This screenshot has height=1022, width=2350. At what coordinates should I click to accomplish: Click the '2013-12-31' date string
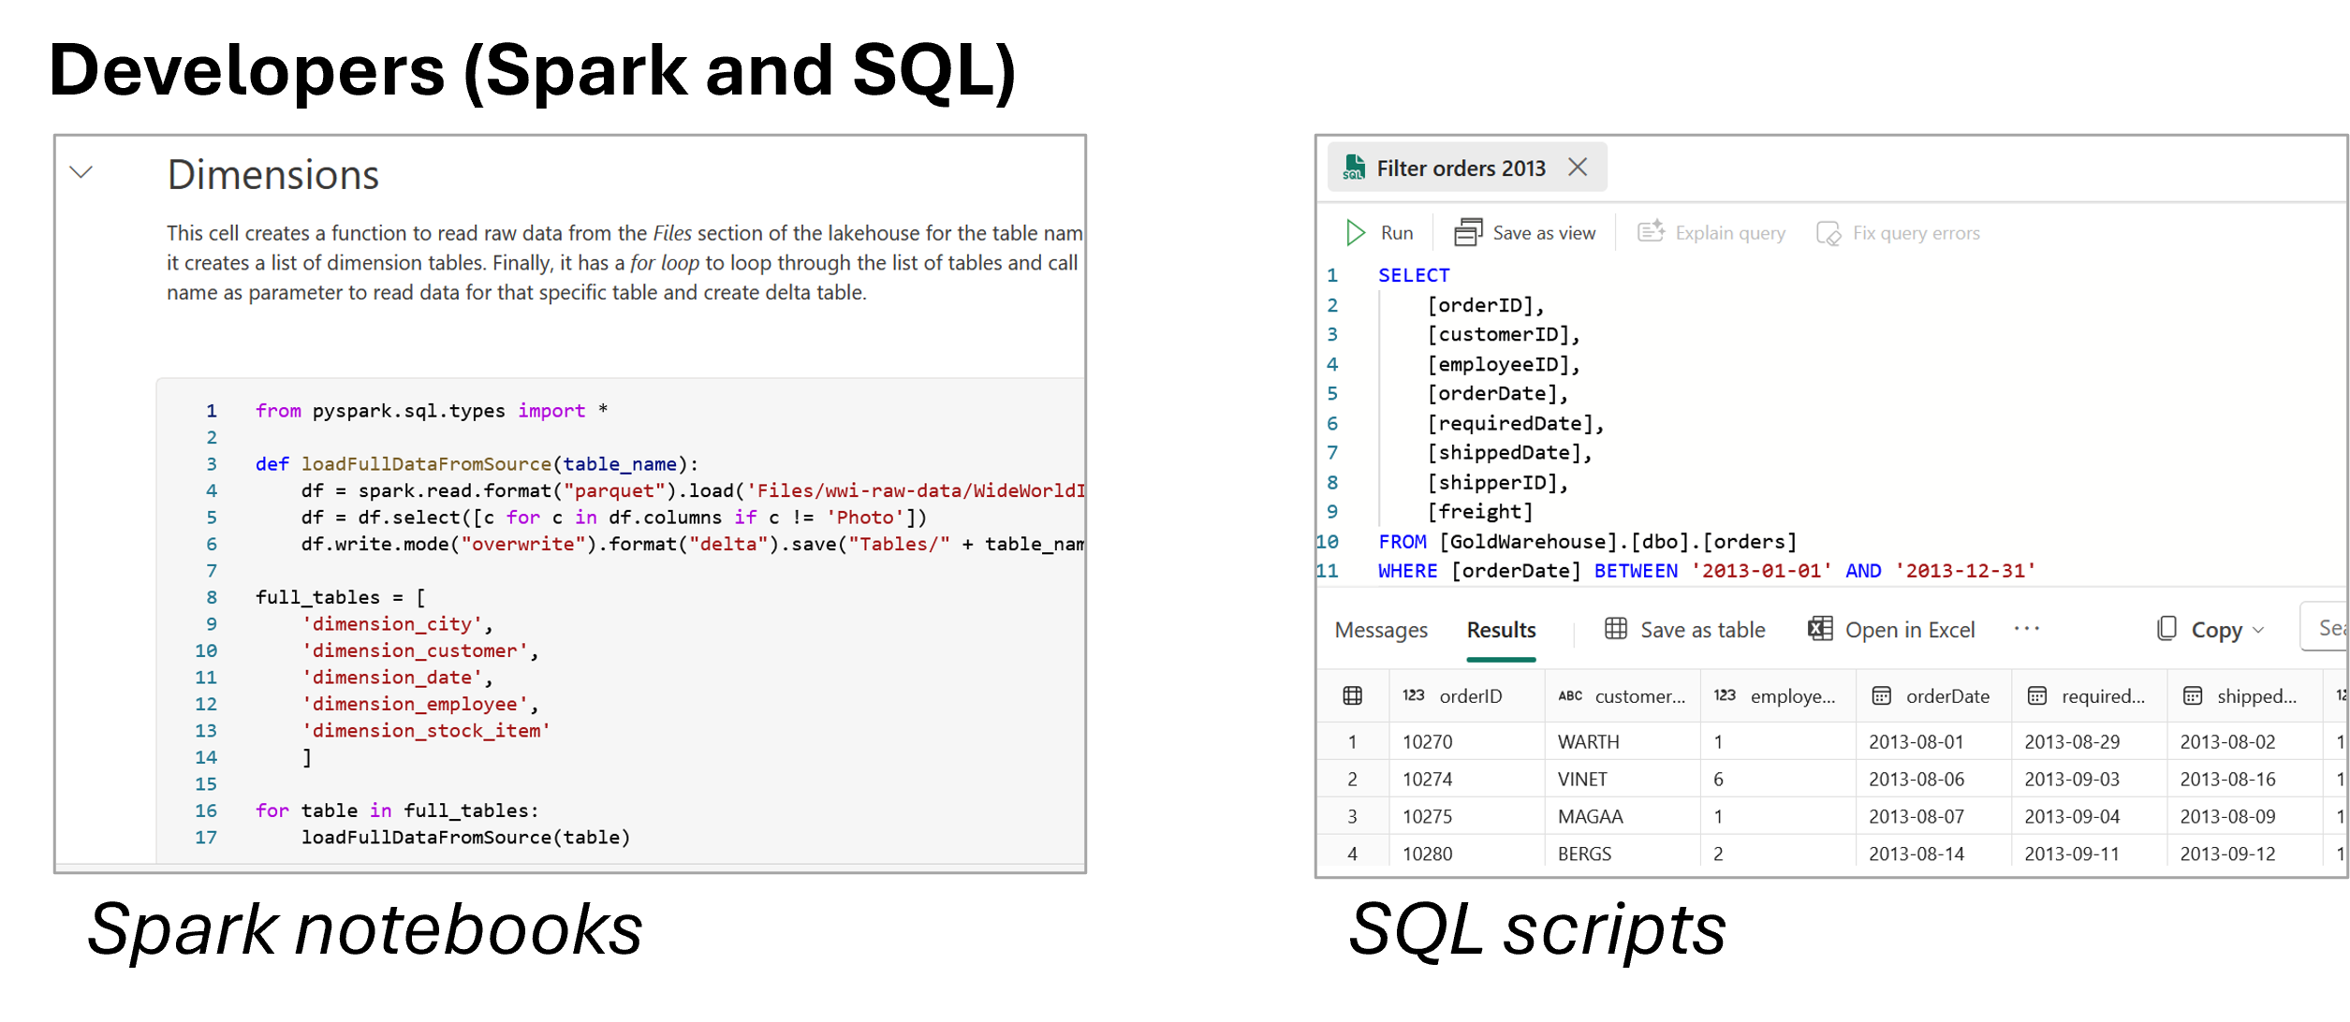tap(1965, 571)
